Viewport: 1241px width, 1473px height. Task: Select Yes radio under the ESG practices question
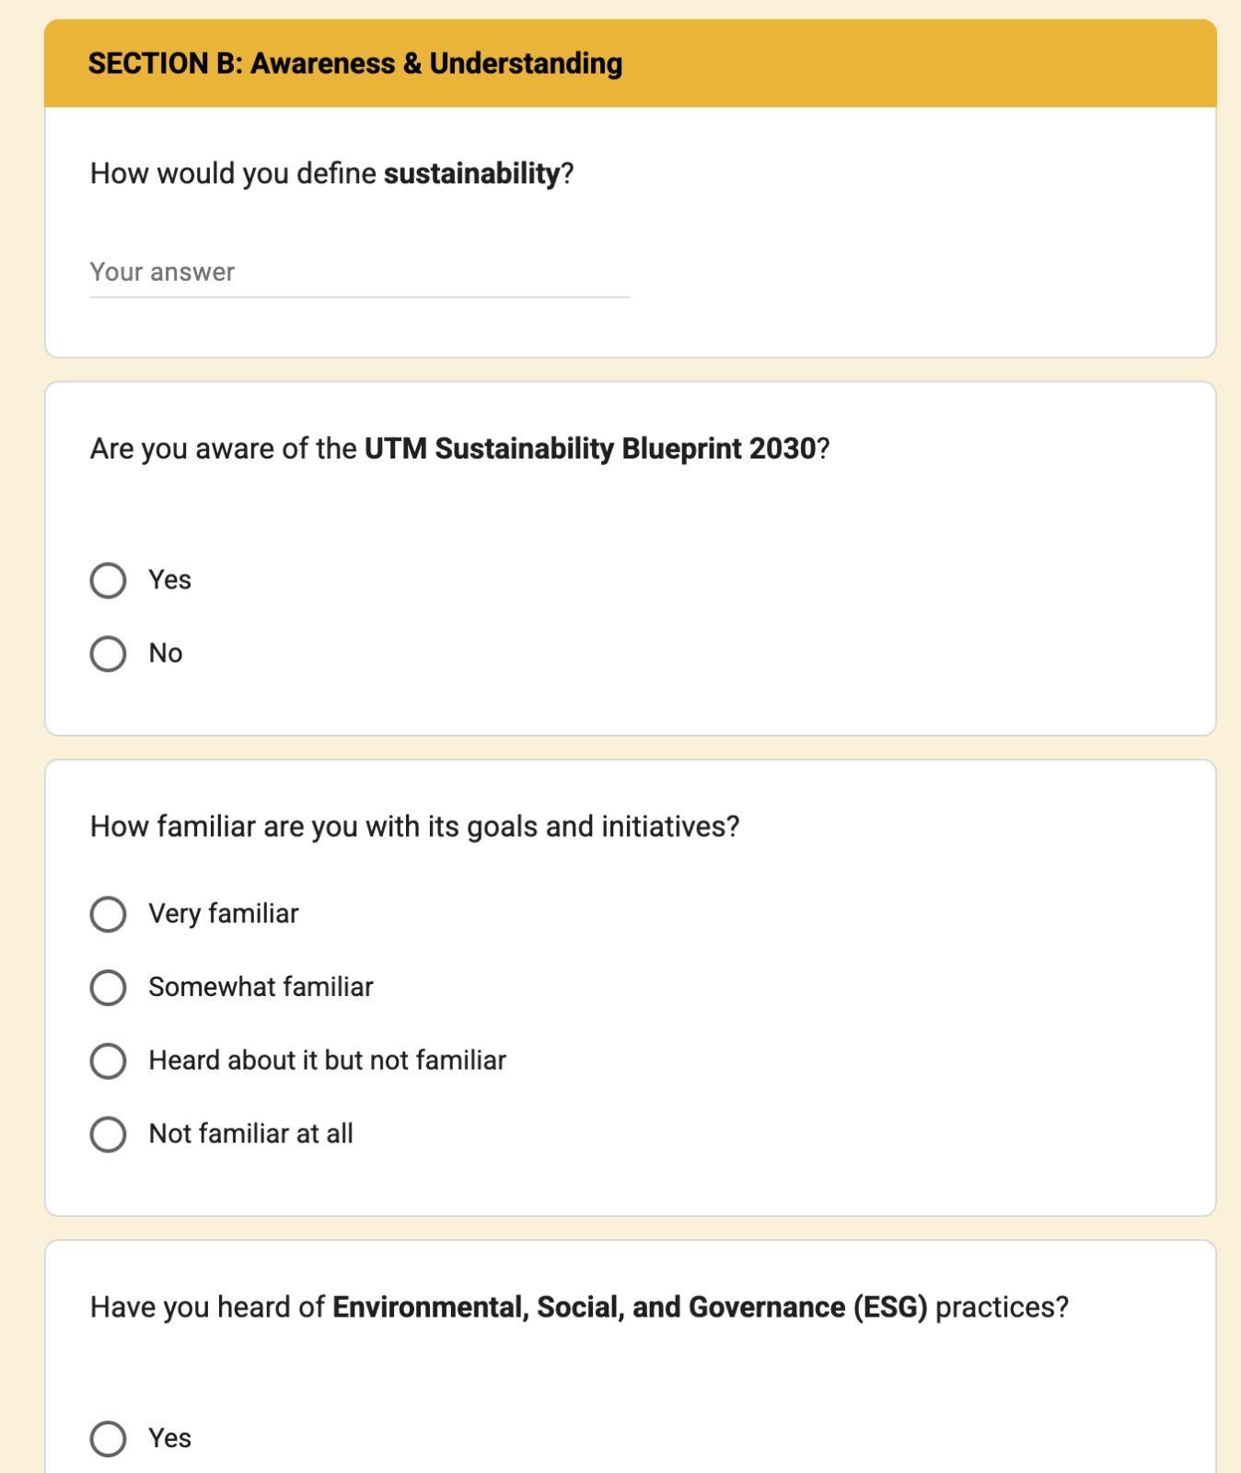click(x=108, y=1438)
